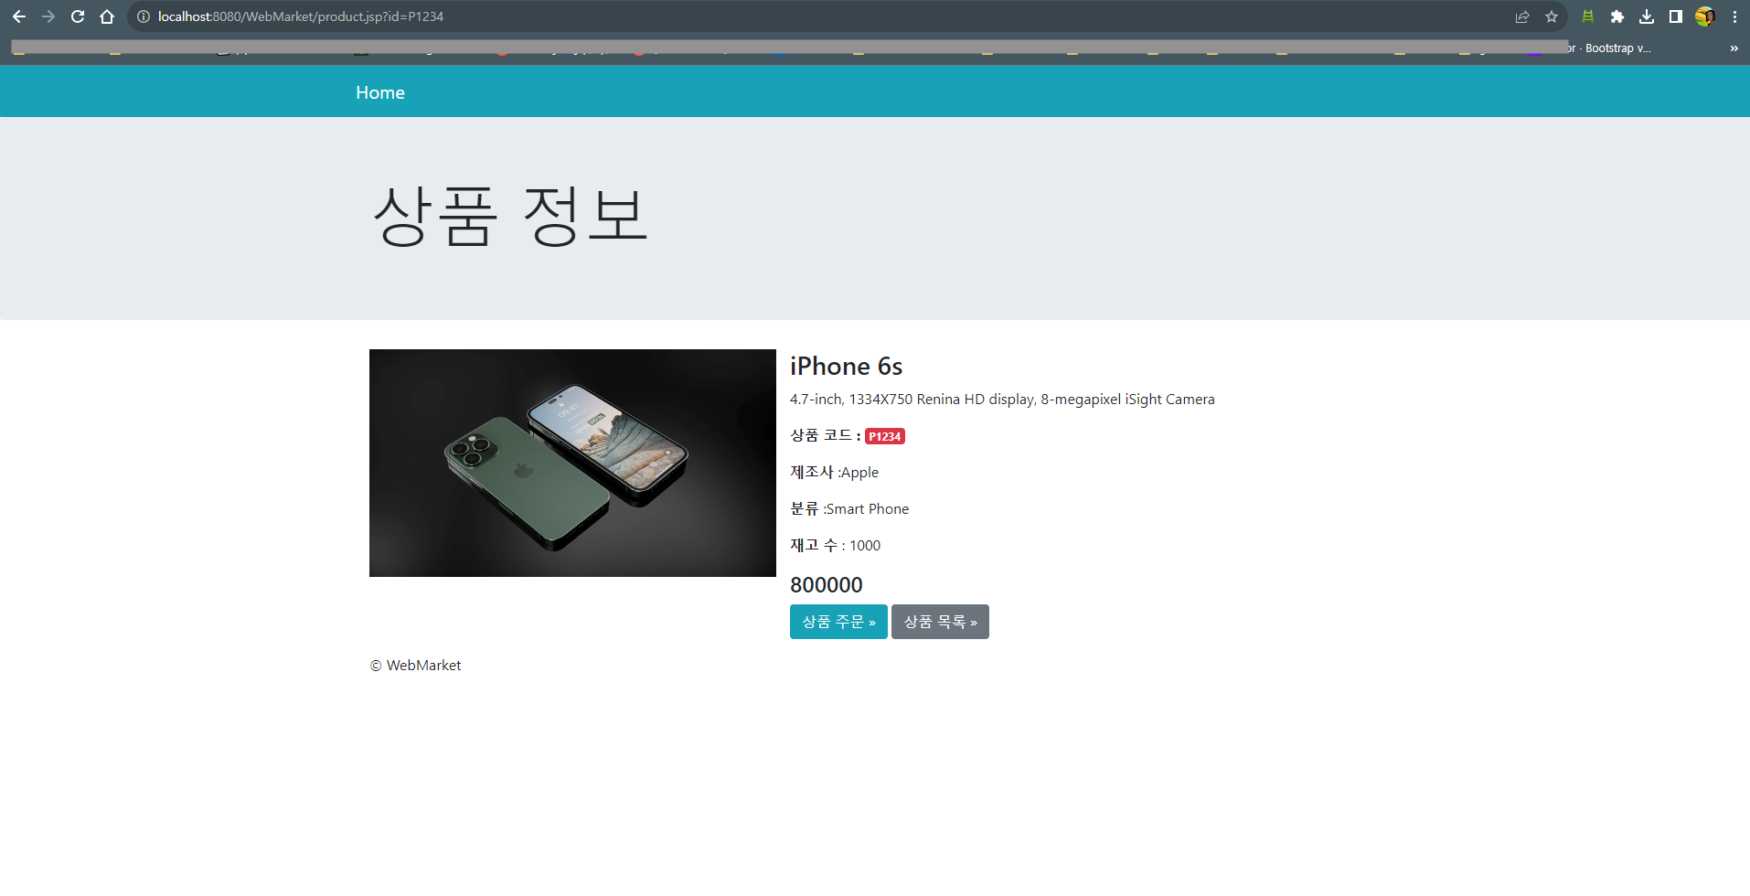This screenshot has width=1750, height=896.
Task: Open the profile avatar menu
Action: click(x=1705, y=16)
